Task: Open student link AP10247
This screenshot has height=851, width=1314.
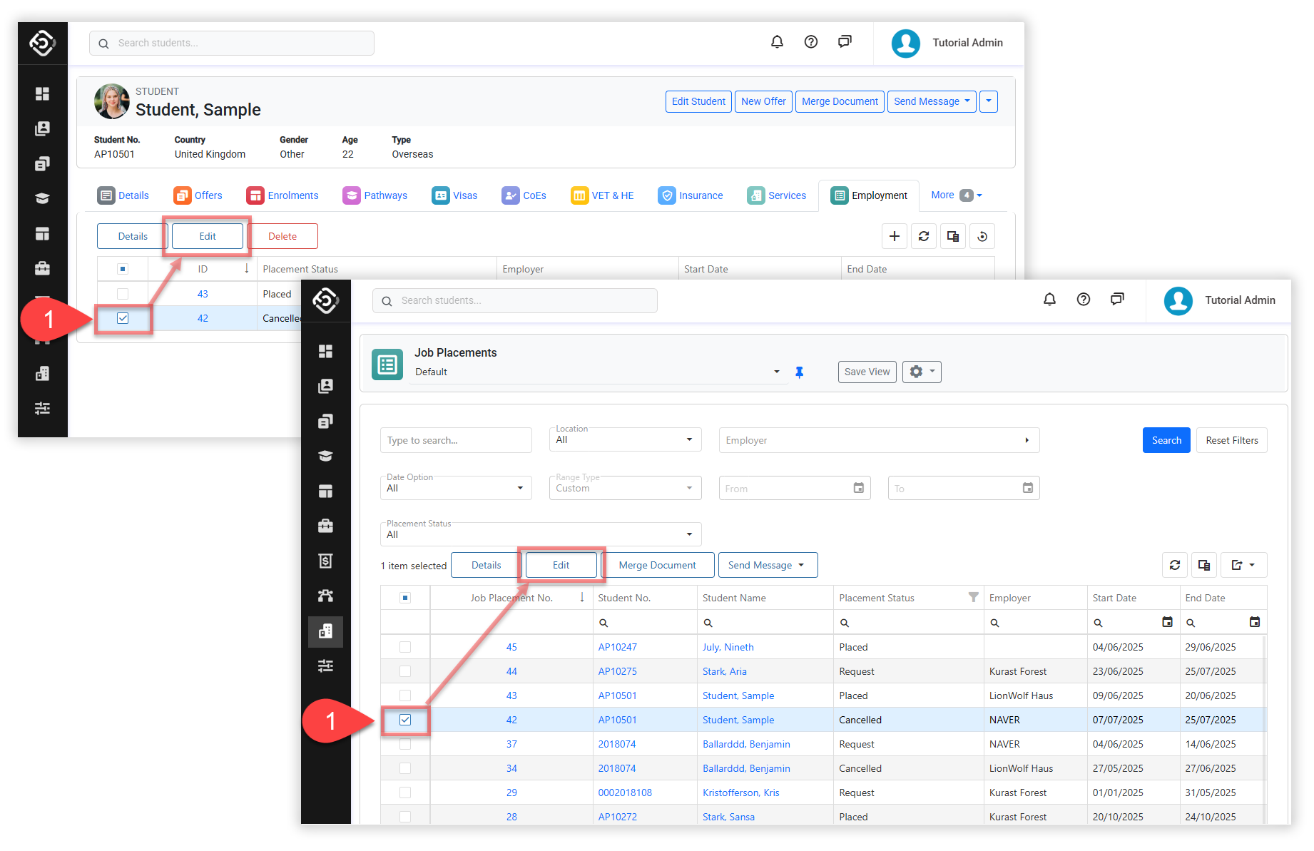Action: coord(617,647)
